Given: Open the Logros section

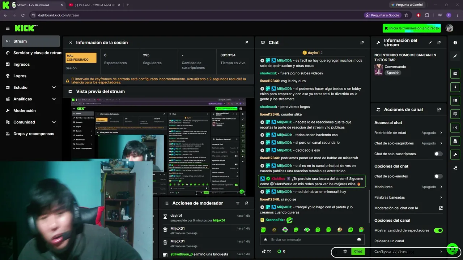Looking at the screenshot, I should 31,76.
